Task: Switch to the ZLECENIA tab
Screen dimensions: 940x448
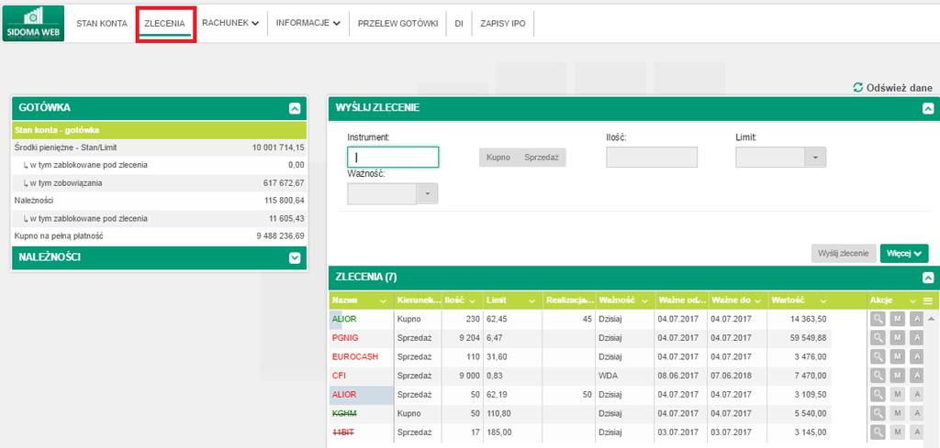Action: [165, 23]
